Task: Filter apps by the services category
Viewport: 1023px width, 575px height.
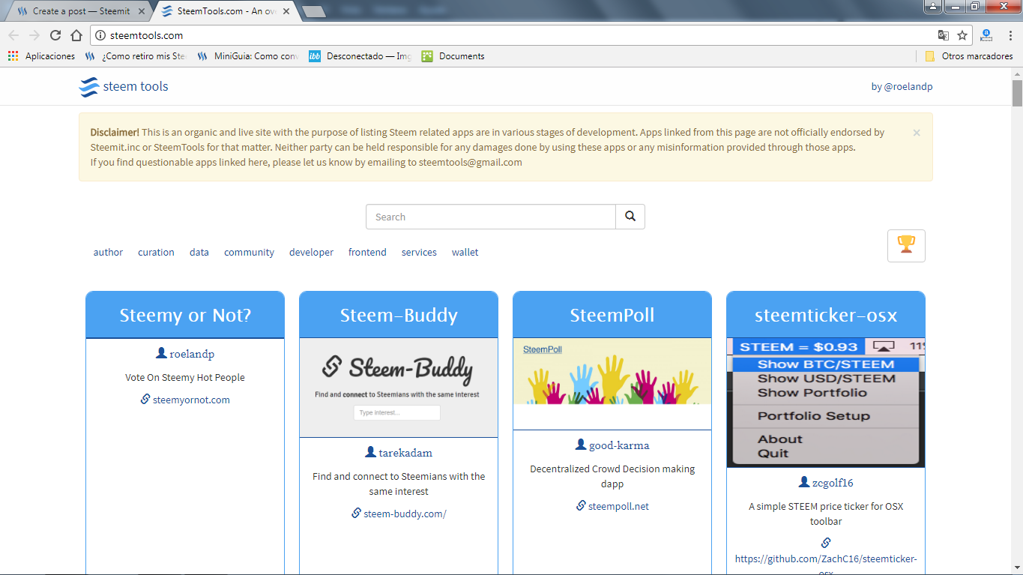Action: pos(419,253)
